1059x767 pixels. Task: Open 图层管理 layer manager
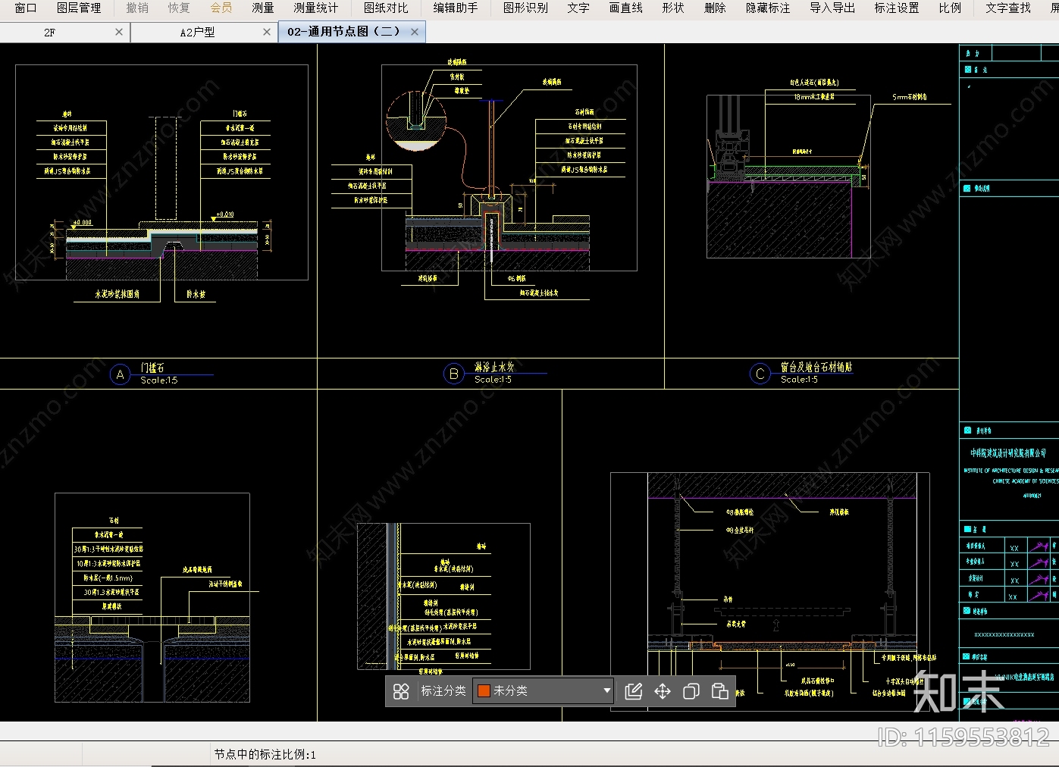[x=79, y=8]
